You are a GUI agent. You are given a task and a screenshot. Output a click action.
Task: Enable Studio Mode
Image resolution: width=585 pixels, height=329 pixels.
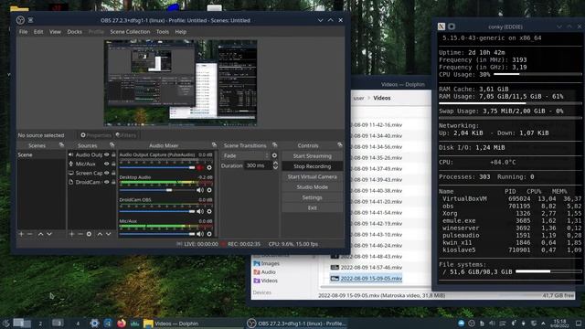coord(313,187)
